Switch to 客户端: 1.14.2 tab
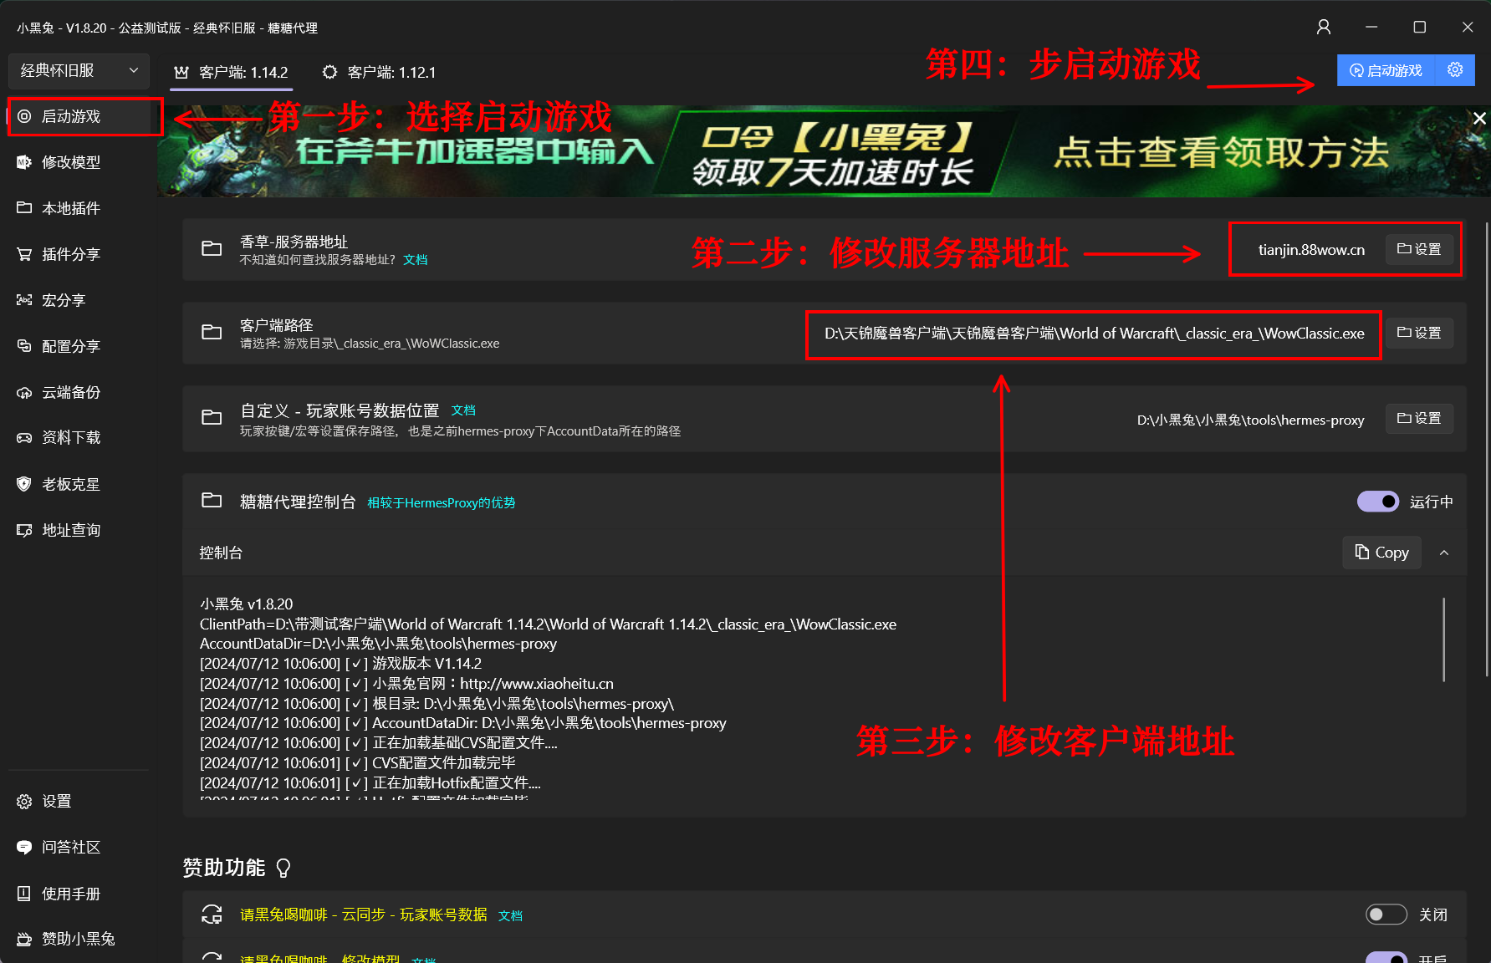This screenshot has height=963, width=1491. (x=232, y=73)
